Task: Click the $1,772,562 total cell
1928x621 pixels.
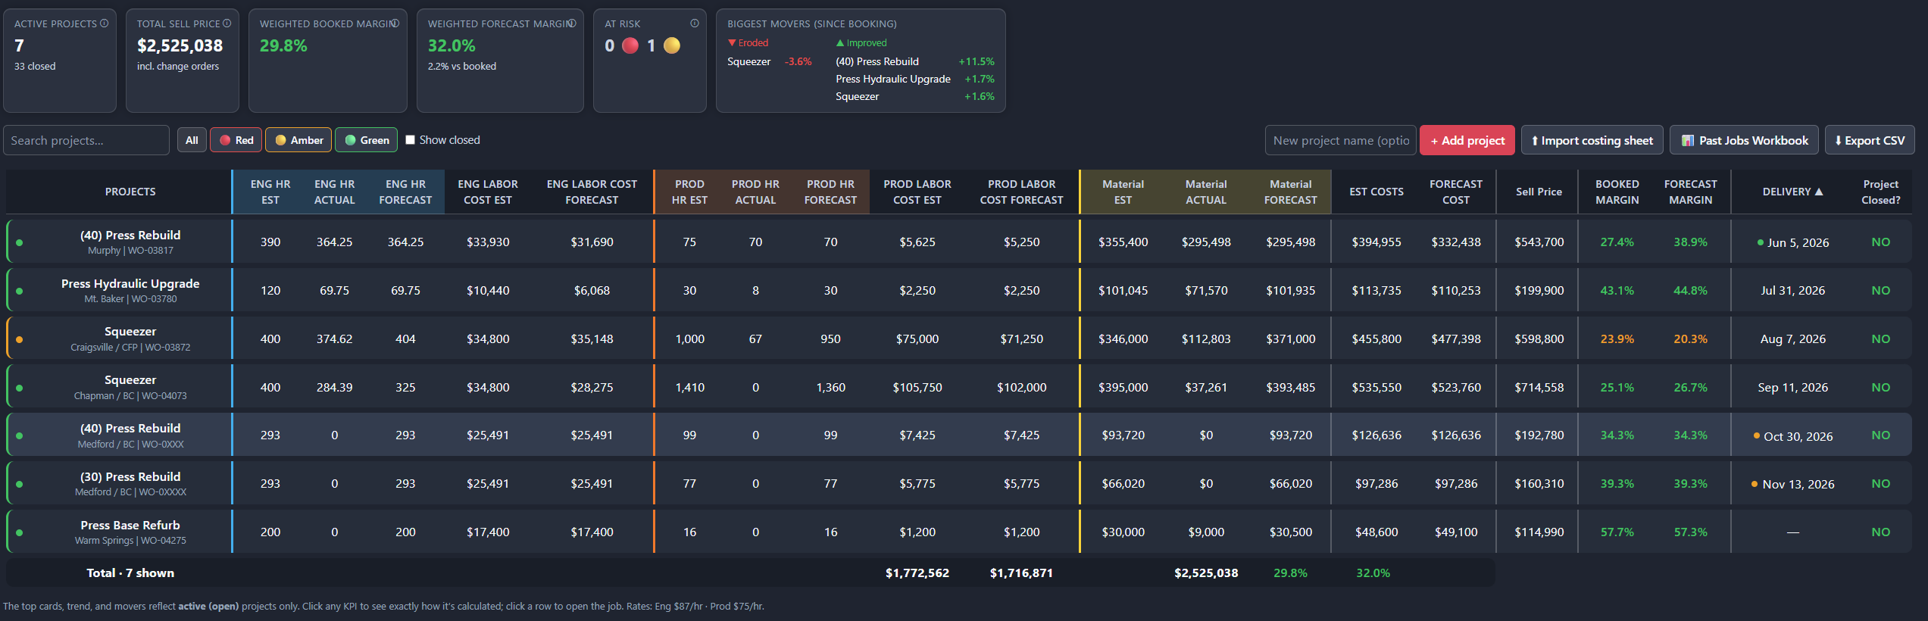Action: point(917,573)
